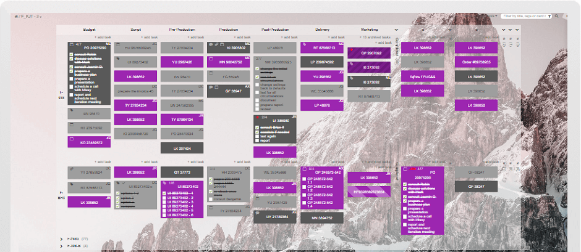Click the link icon on KI 3905802 card

point(216,44)
